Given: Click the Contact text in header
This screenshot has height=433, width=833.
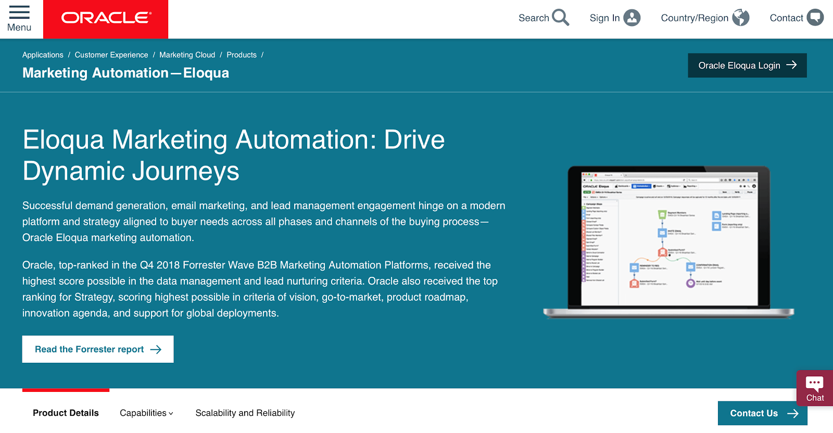Looking at the screenshot, I should (786, 18).
